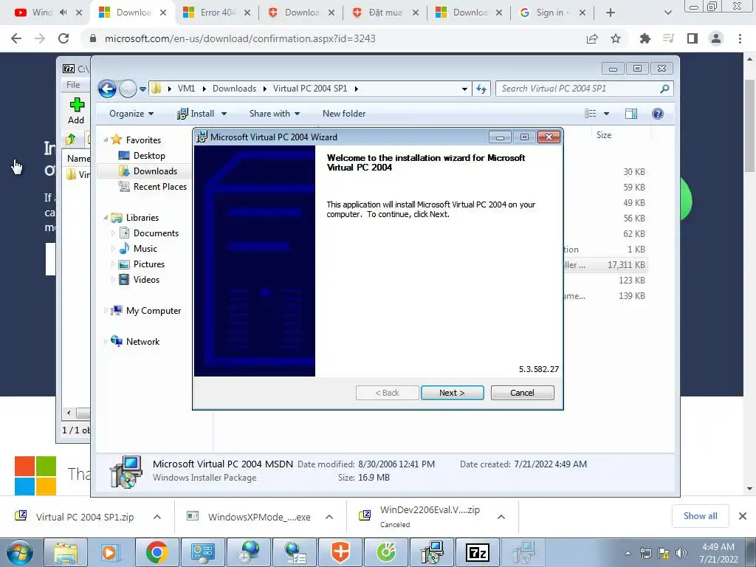Image resolution: width=756 pixels, height=567 pixels.
Task: Click the change view icon in Explorer
Action: 591,114
